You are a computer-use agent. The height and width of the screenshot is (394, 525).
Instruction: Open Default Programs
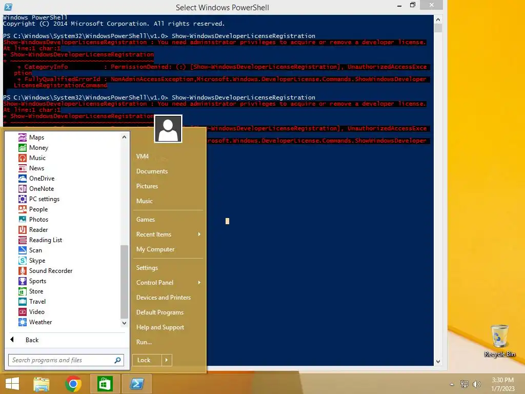pos(160,312)
